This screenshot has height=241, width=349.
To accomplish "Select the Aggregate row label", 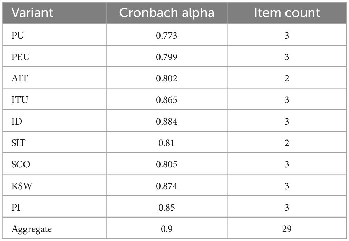I will [x=32, y=229].
